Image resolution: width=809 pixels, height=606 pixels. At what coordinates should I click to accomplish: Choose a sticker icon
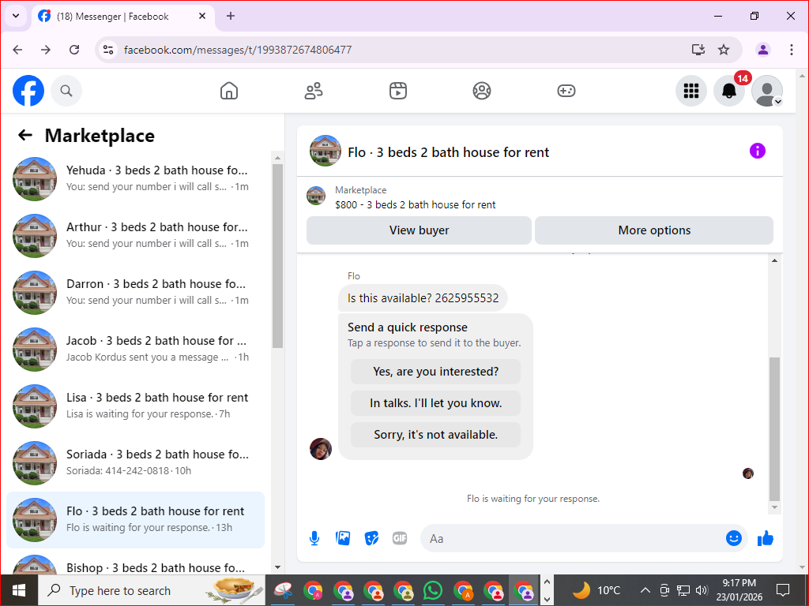(x=371, y=538)
